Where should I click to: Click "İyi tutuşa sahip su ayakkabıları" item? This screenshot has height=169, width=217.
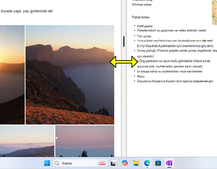tap(170, 71)
